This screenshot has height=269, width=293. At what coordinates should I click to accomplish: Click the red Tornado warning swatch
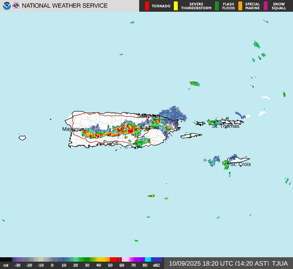[x=147, y=6]
